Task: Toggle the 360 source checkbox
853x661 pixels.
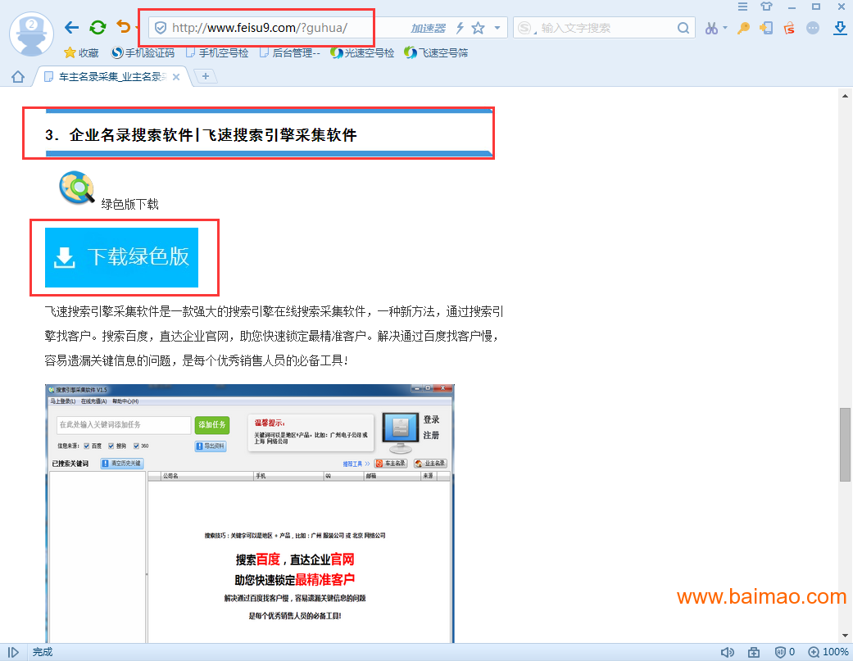Action: 135,446
